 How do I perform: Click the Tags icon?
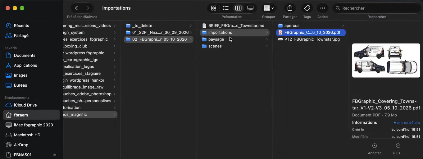pos(307,8)
